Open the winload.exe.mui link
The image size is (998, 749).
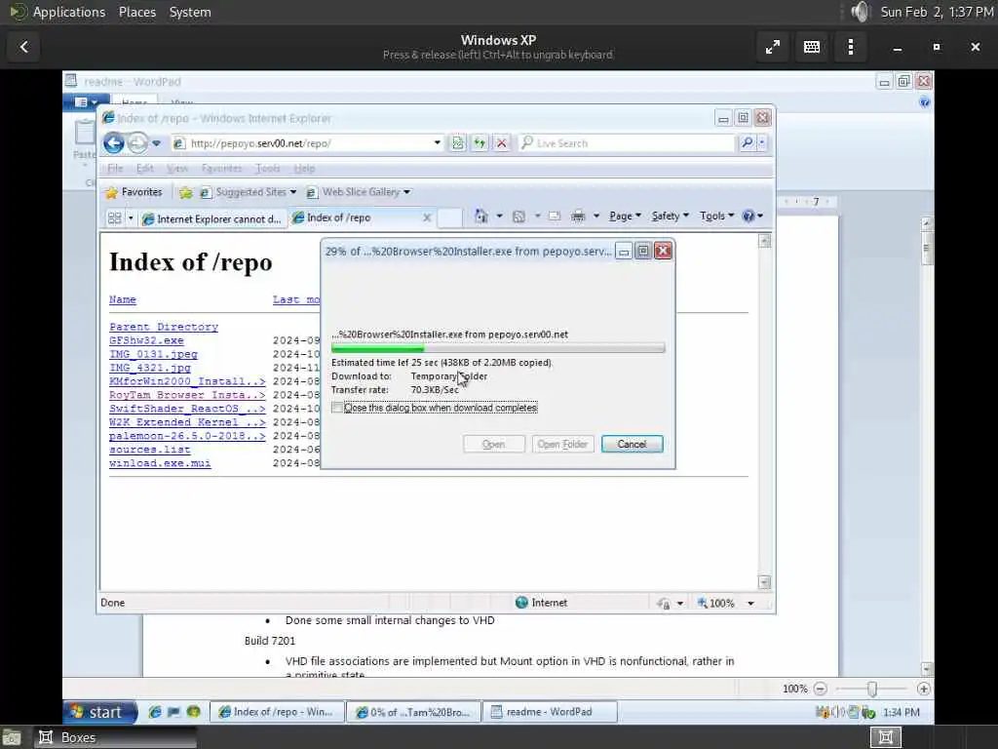tap(160, 463)
